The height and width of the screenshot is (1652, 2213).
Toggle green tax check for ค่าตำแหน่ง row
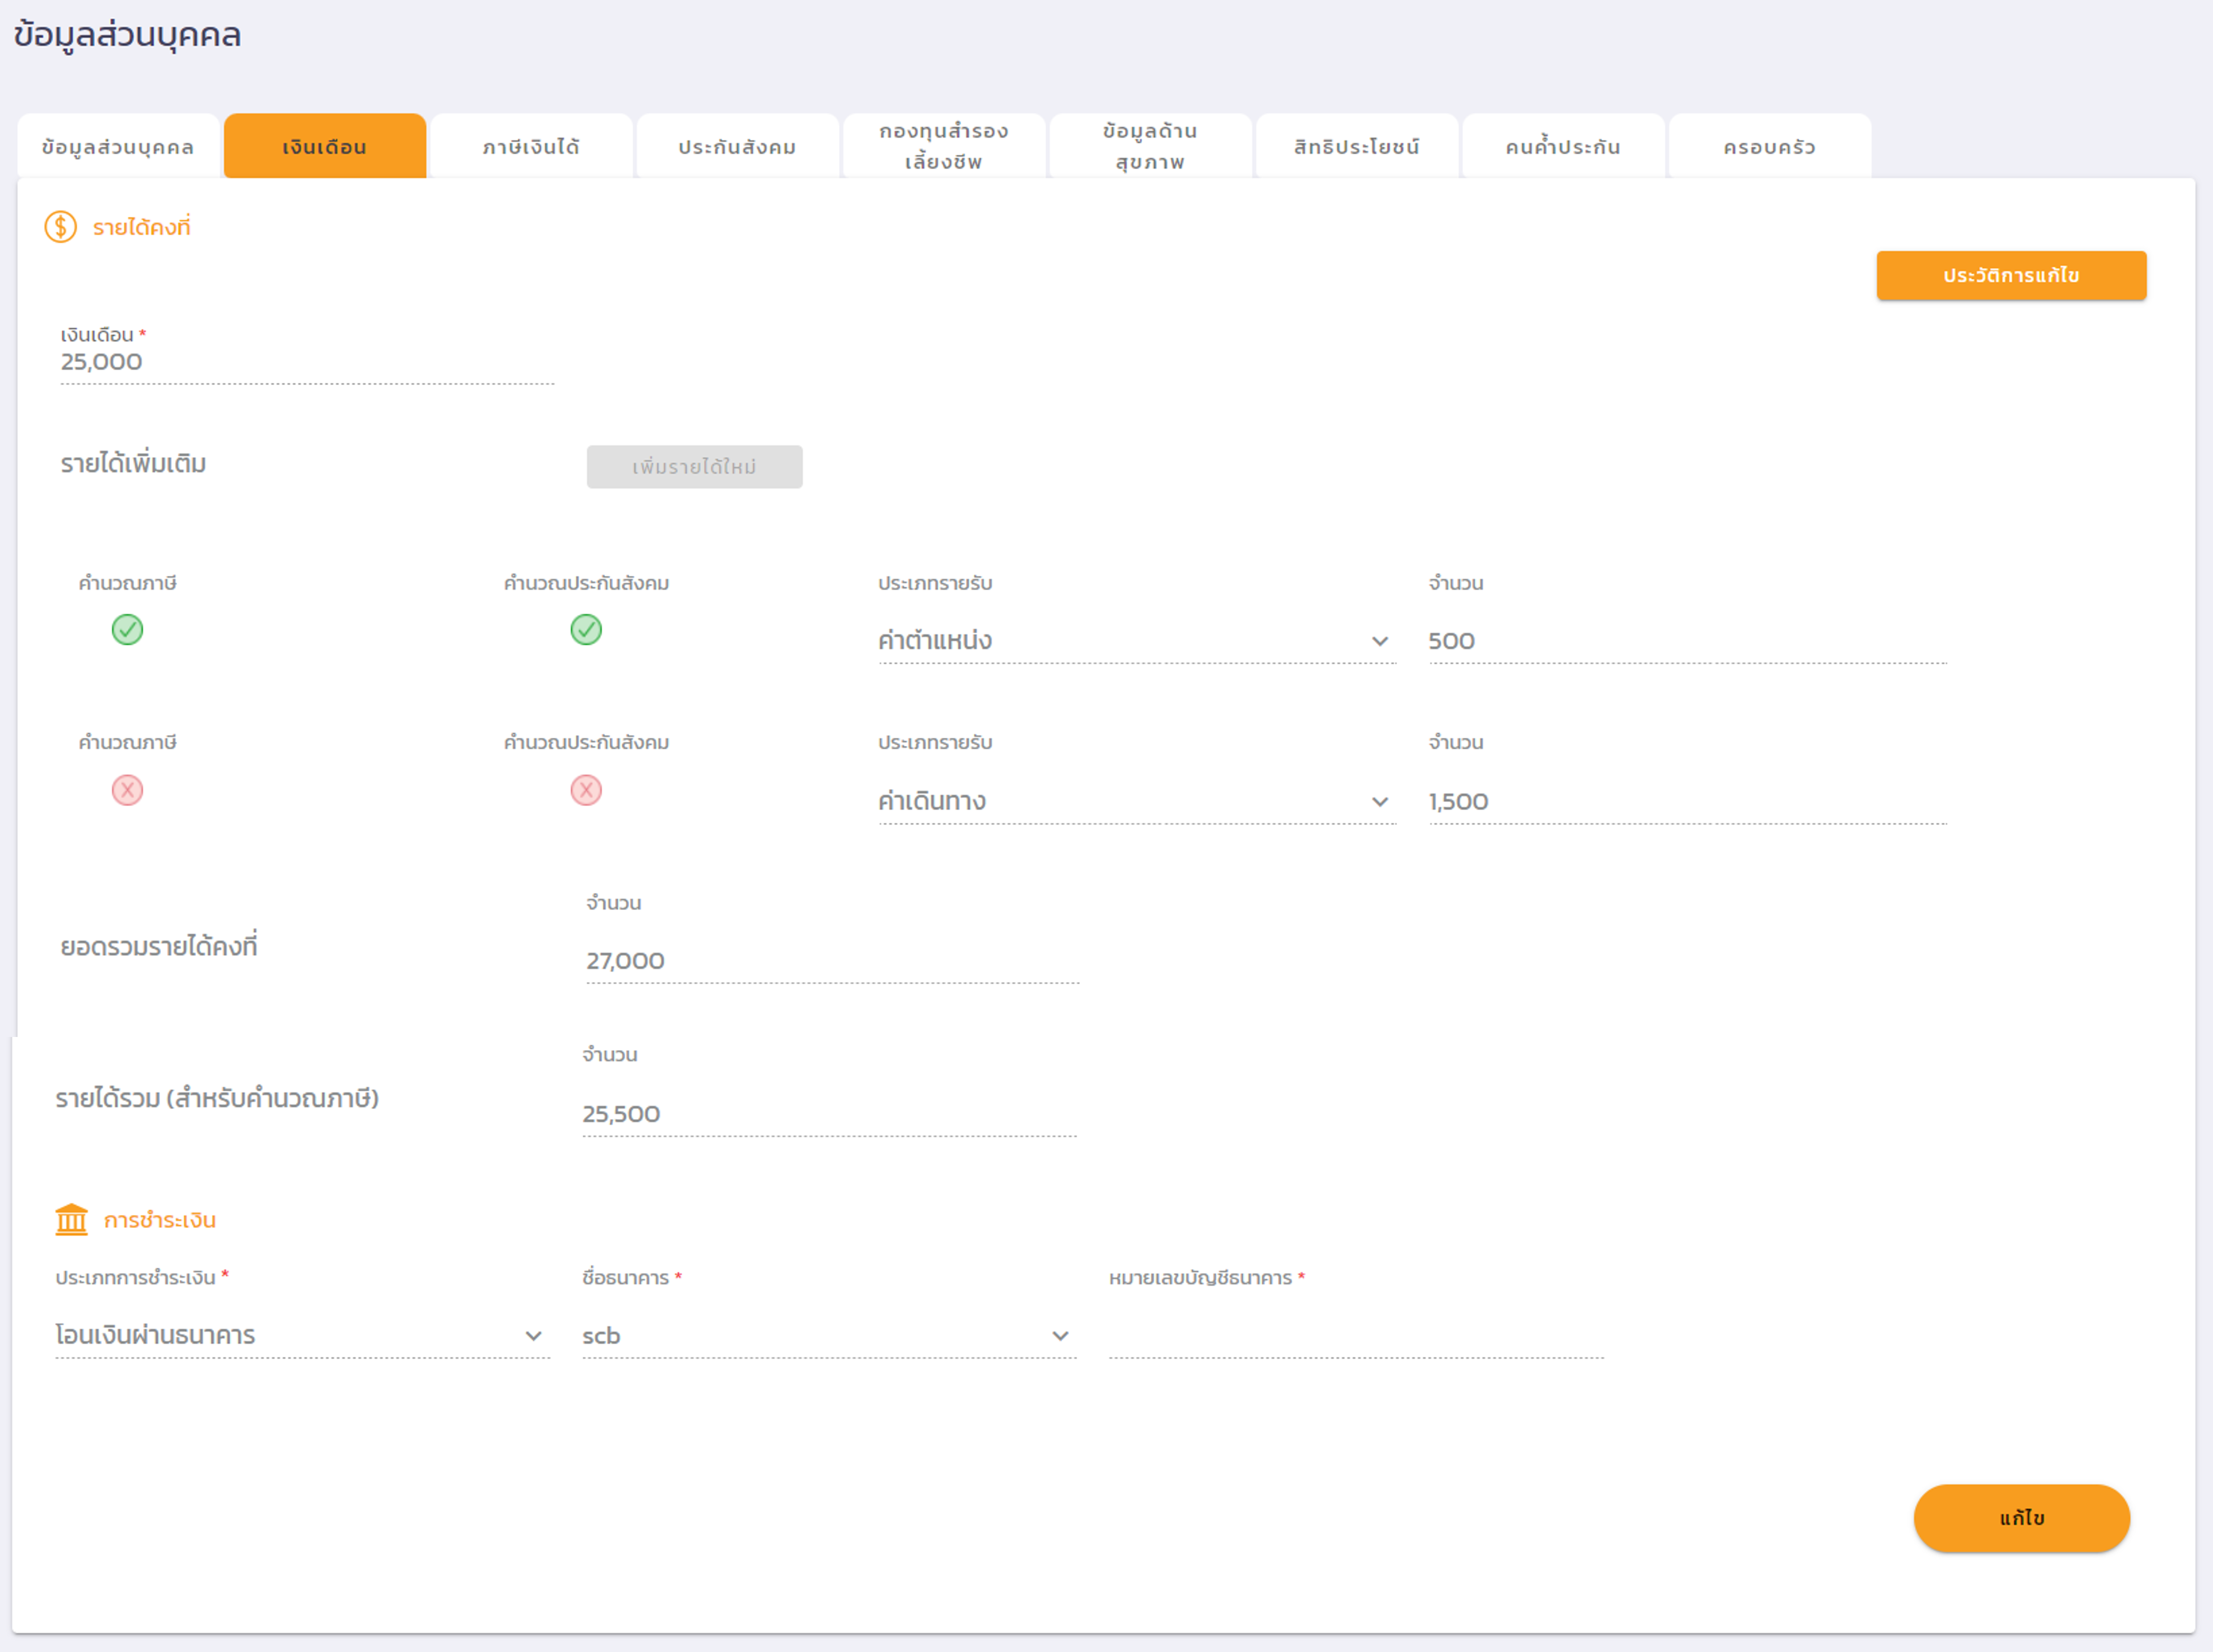click(127, 630)
